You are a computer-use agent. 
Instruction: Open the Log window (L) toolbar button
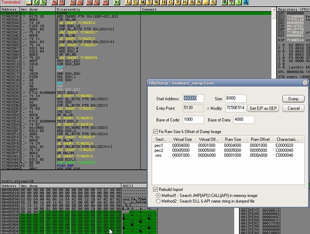(129, 3)
